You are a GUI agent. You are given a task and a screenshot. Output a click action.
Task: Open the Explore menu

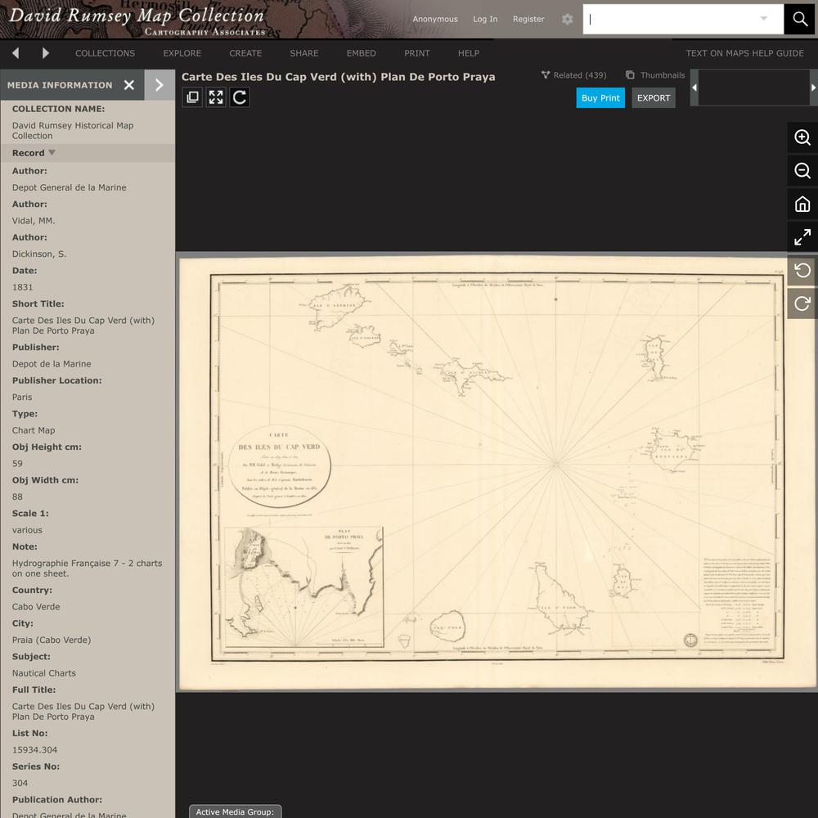coord(182,53)
